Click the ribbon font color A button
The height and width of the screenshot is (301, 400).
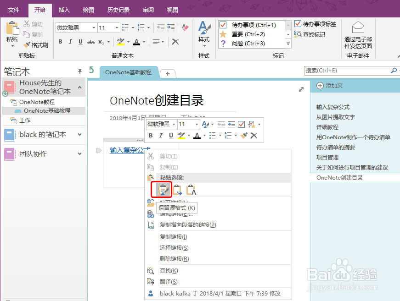pyautogui.click(x=136, y=42)
